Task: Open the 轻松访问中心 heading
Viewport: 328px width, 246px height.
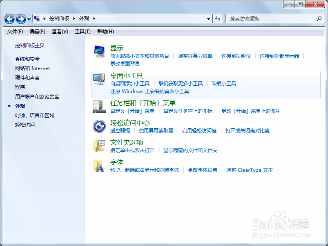Action: [x=130, y=123]
